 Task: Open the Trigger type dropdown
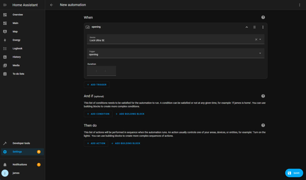tap(260, 53)
